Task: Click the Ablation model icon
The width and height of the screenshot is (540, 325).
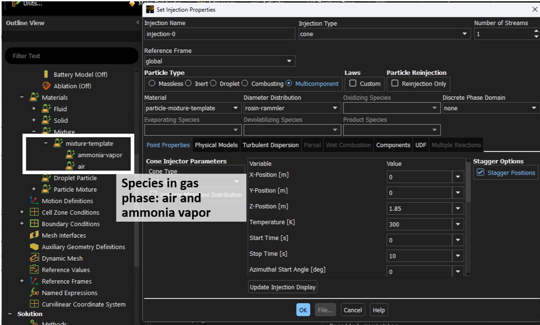Action: 46,86
